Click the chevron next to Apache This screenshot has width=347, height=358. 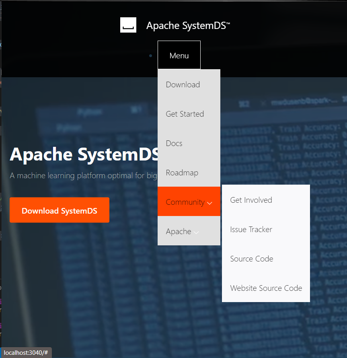pos(196,232)
